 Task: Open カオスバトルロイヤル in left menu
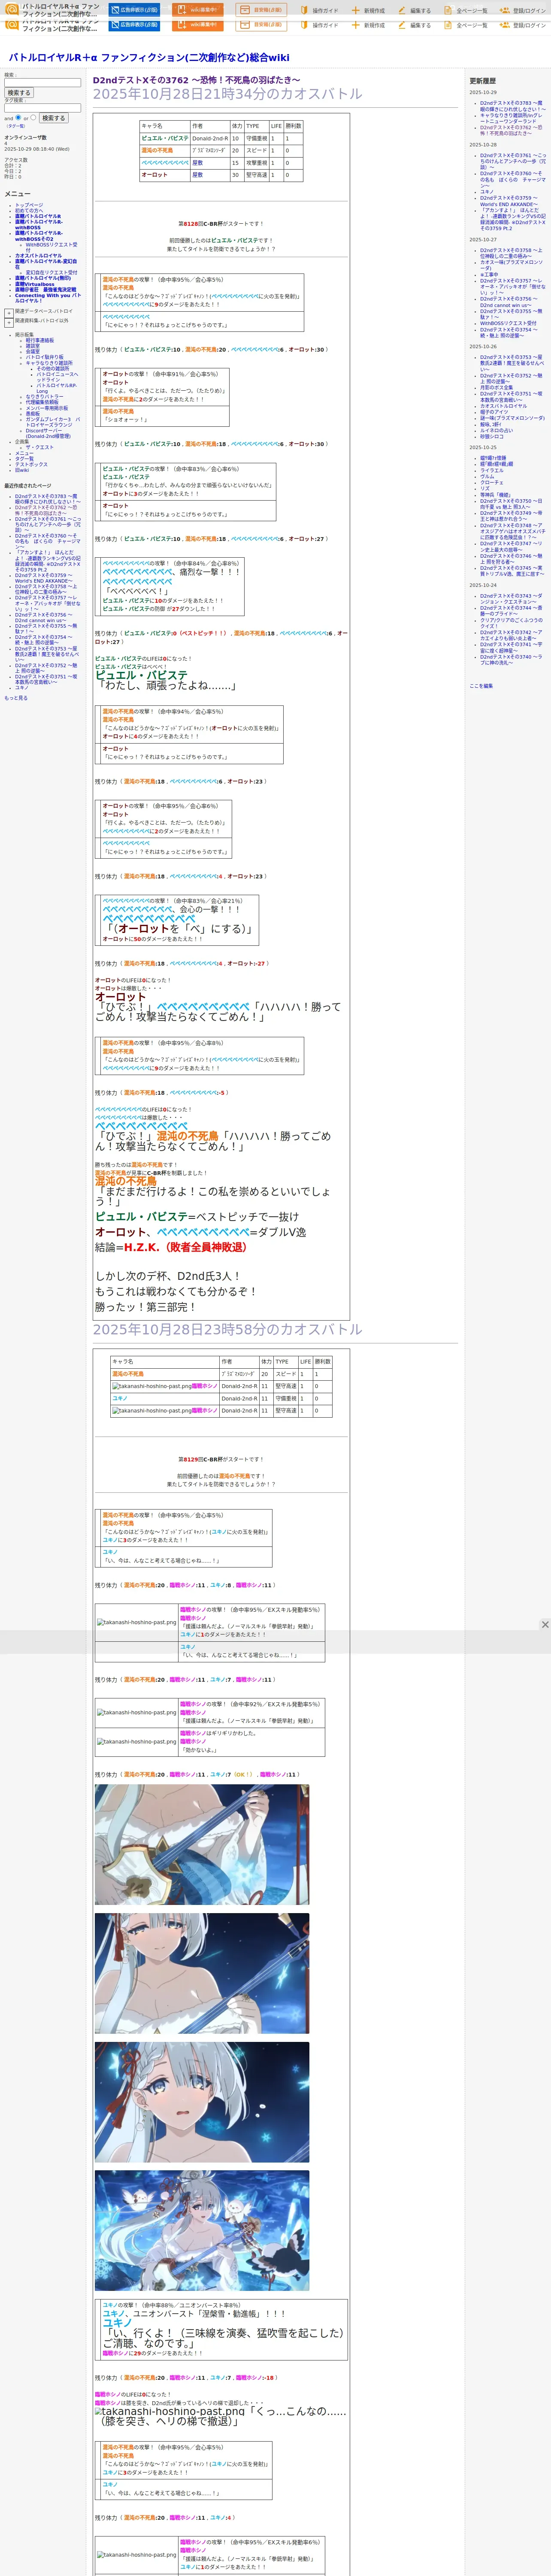pos(38,256)
